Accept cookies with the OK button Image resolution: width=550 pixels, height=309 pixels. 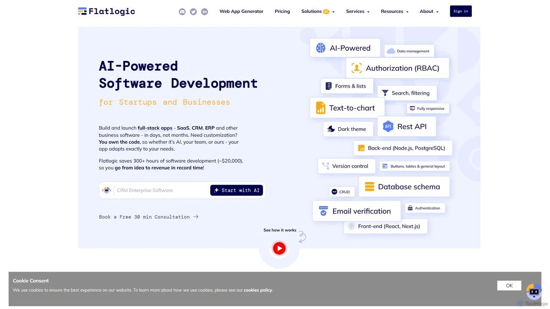(509, 285)
